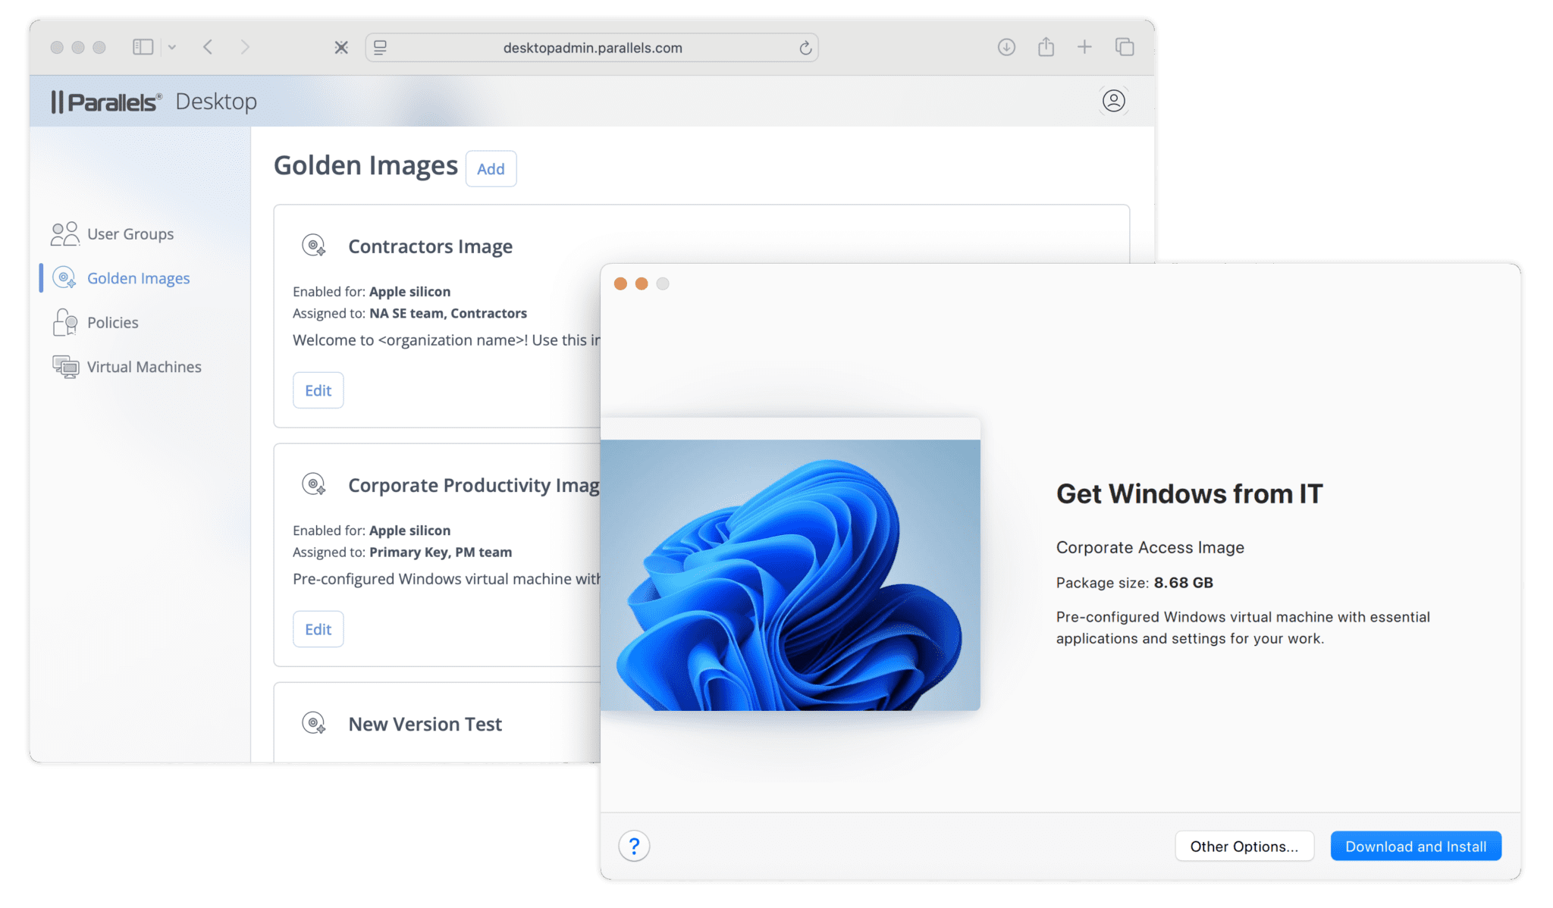
Task: Open the account profile icon
Action: [1113, 101]
